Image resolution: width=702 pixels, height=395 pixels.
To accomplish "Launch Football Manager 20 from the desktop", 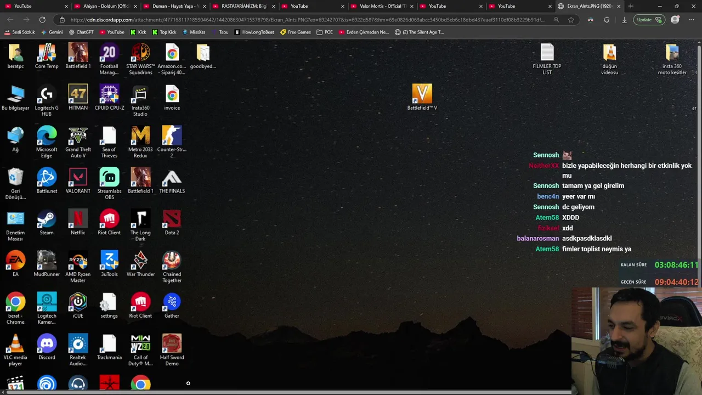I will (x=109, y=59).
